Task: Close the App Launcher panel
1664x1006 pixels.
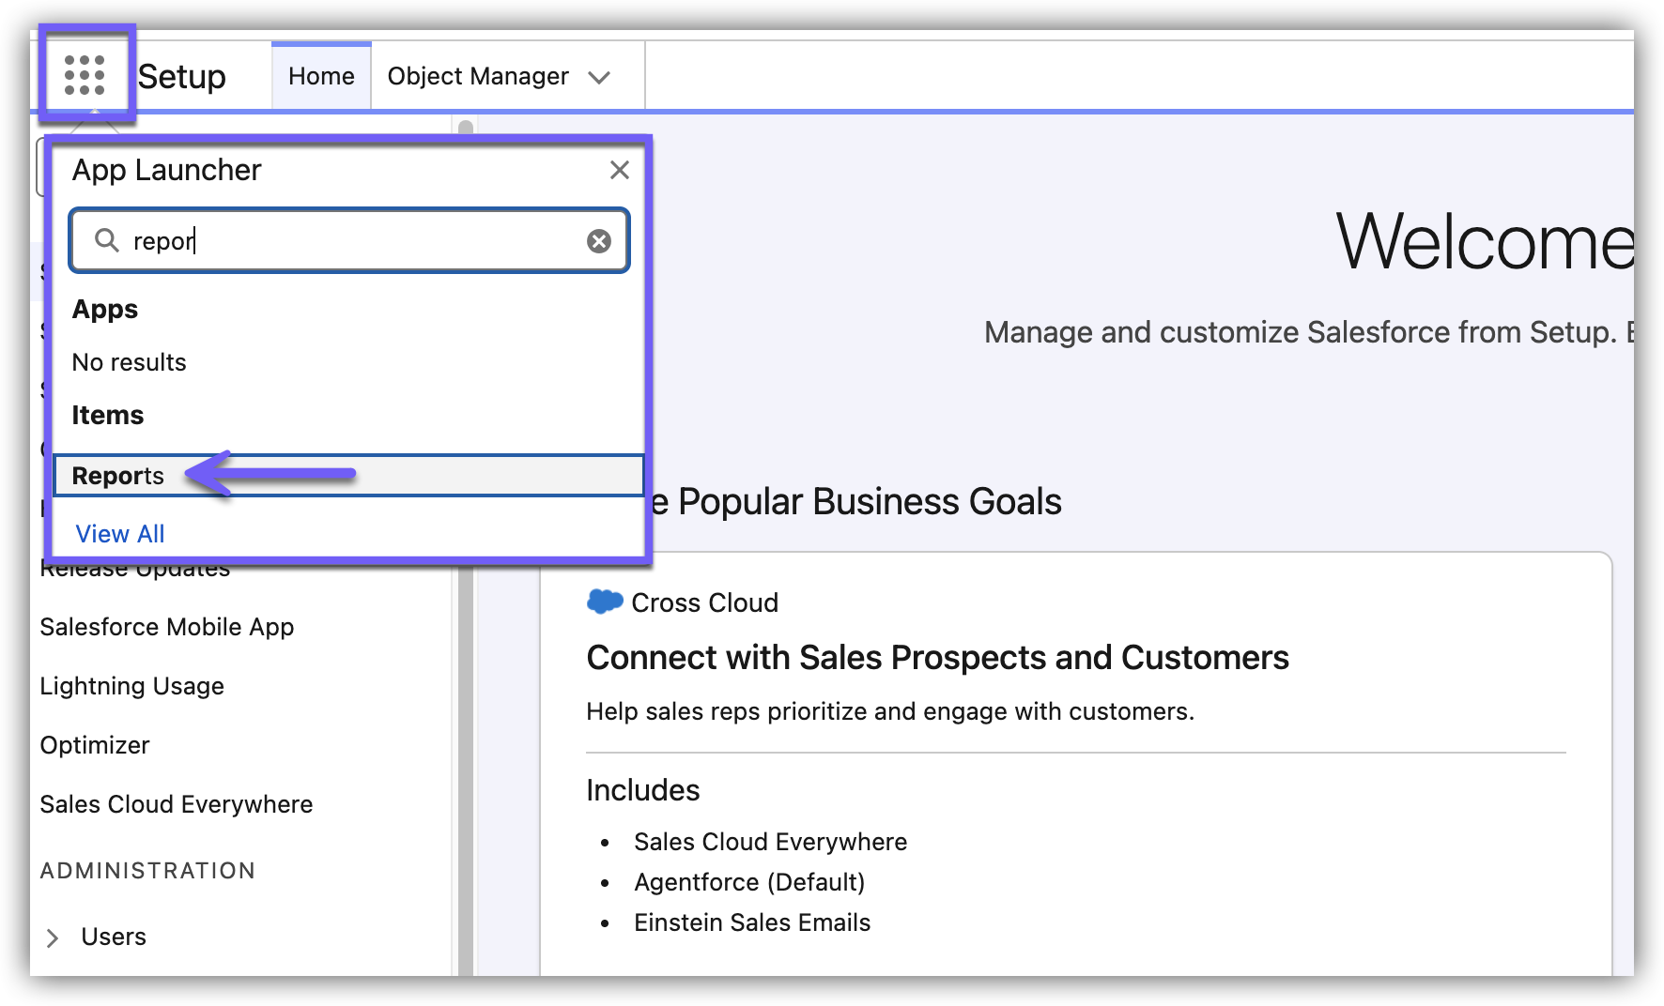Action: click(619, 170)
